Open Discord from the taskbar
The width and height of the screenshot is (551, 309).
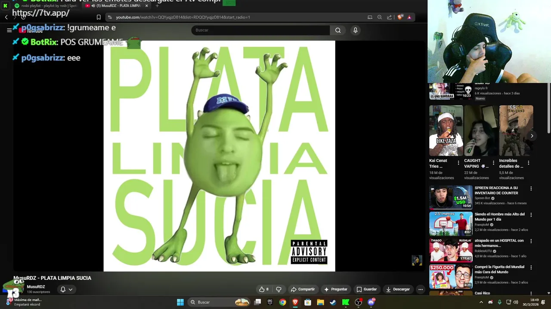click(371, 302)
